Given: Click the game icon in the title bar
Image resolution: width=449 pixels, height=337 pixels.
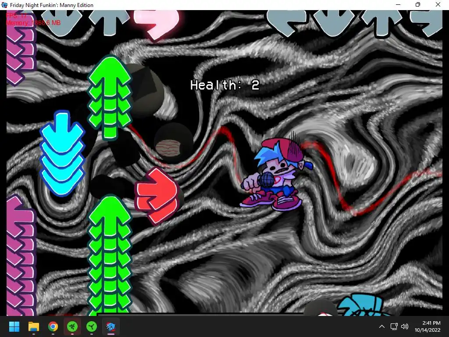Looking at the screenshot, I should click(x=4, y=5).
